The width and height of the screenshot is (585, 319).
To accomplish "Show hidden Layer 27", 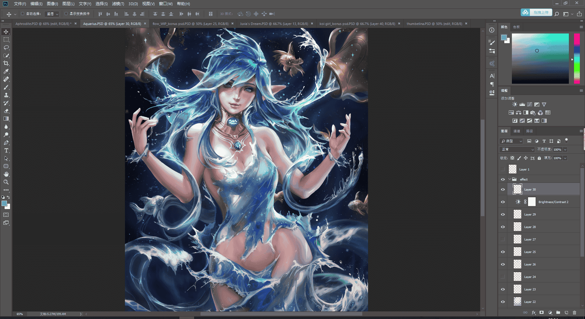I will (503, 239).
